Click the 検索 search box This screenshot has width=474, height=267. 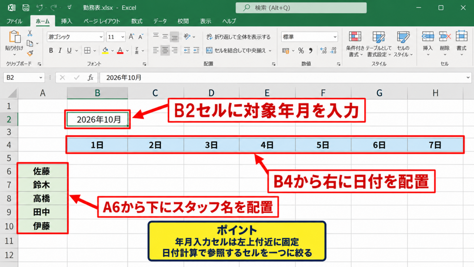click(x=301, y=8)
